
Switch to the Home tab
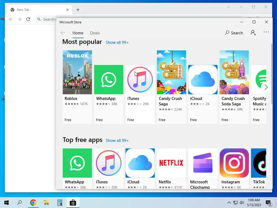coord(78,33)
